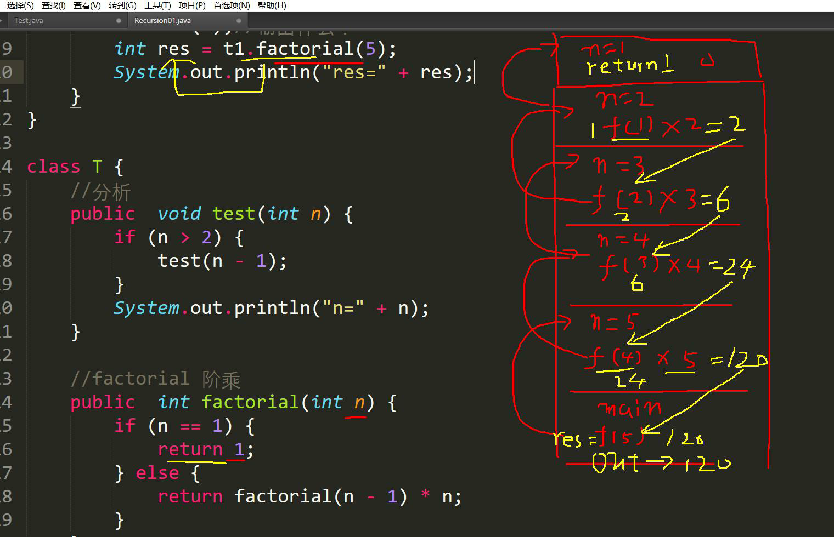Place cursor in 'int res = t1.factorial(5);' line
This screenshot has height=537, width=834.
click(x=255, y=49)
